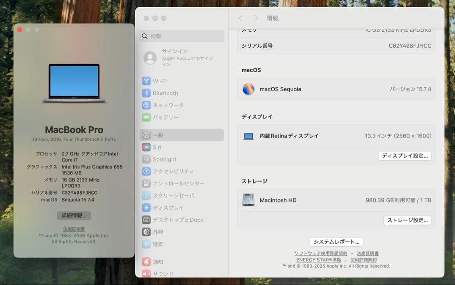Click serial C02Y408FJHCC in About window
Screen dimensions: 455x285
coord(79,193)
